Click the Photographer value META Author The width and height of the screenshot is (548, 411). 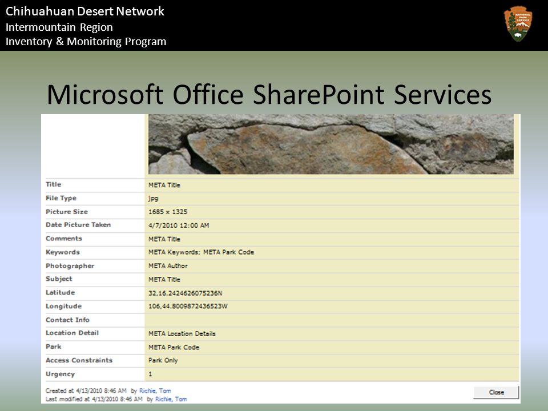168,266
